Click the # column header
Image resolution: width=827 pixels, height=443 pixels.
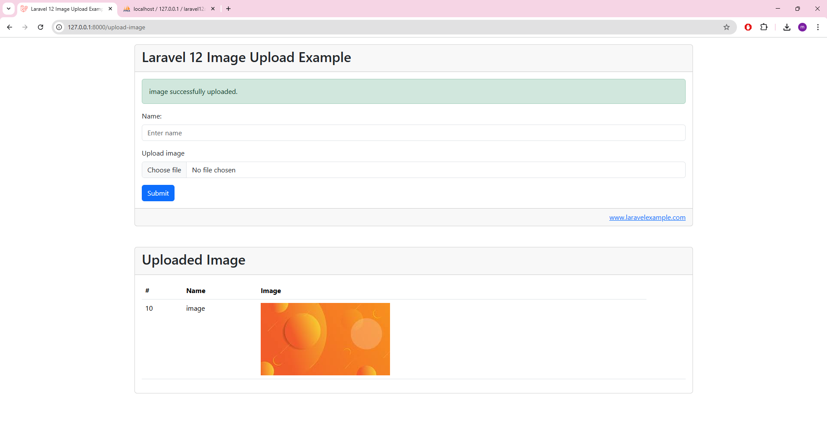[x=147, y=291]
